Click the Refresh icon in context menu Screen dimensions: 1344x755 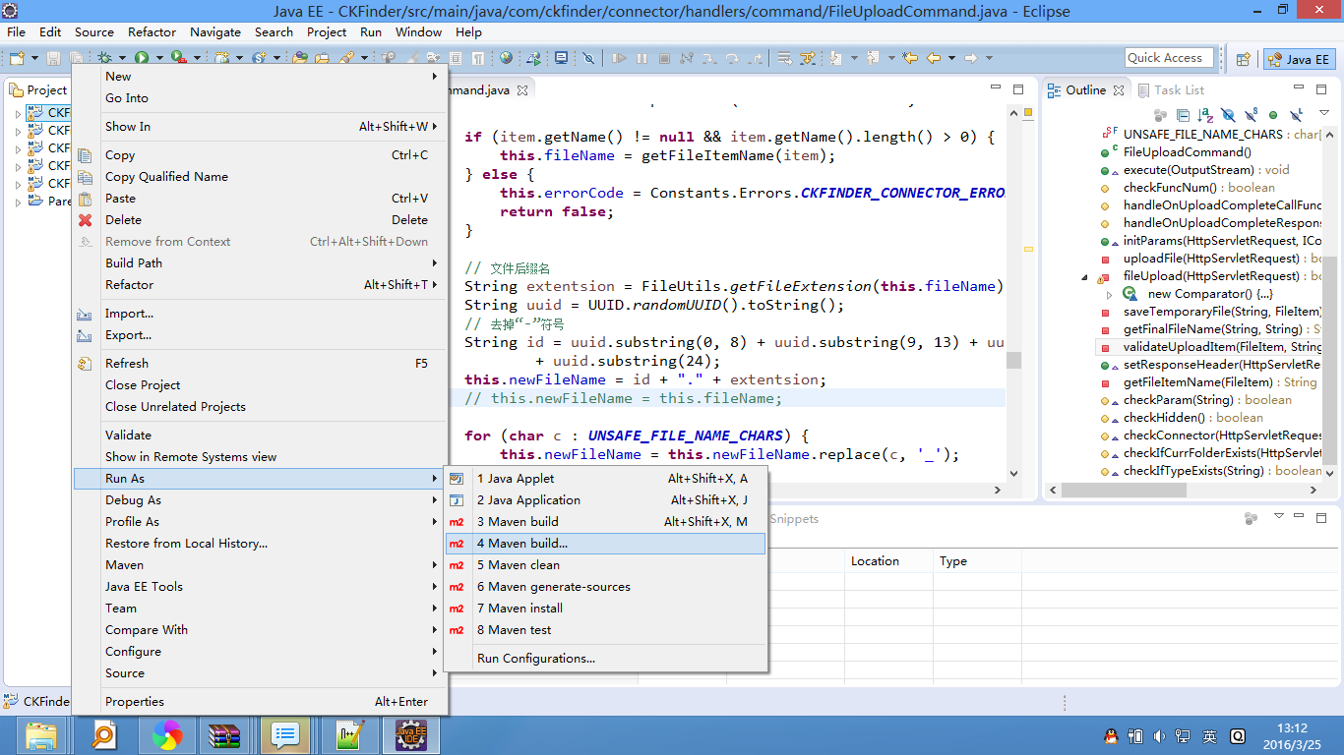coord(86,364)
